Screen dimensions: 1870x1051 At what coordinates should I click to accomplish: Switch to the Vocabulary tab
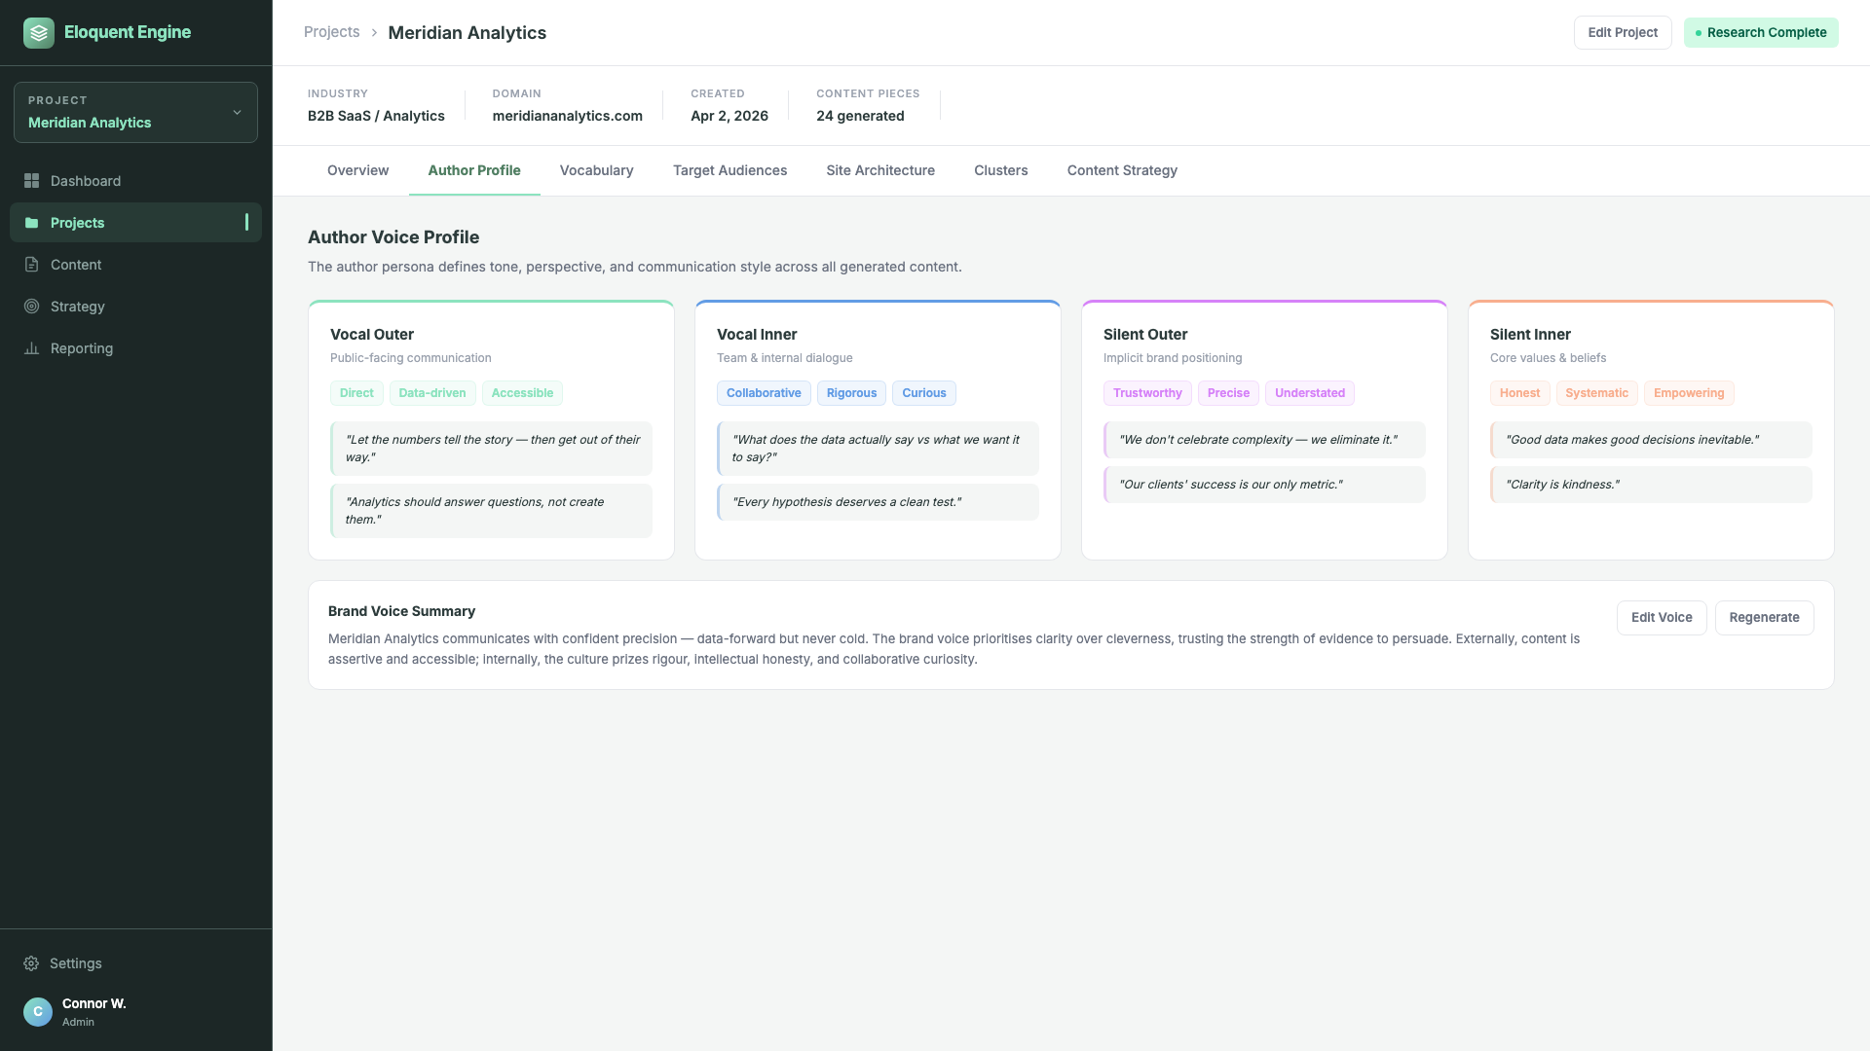coord(596,170)
